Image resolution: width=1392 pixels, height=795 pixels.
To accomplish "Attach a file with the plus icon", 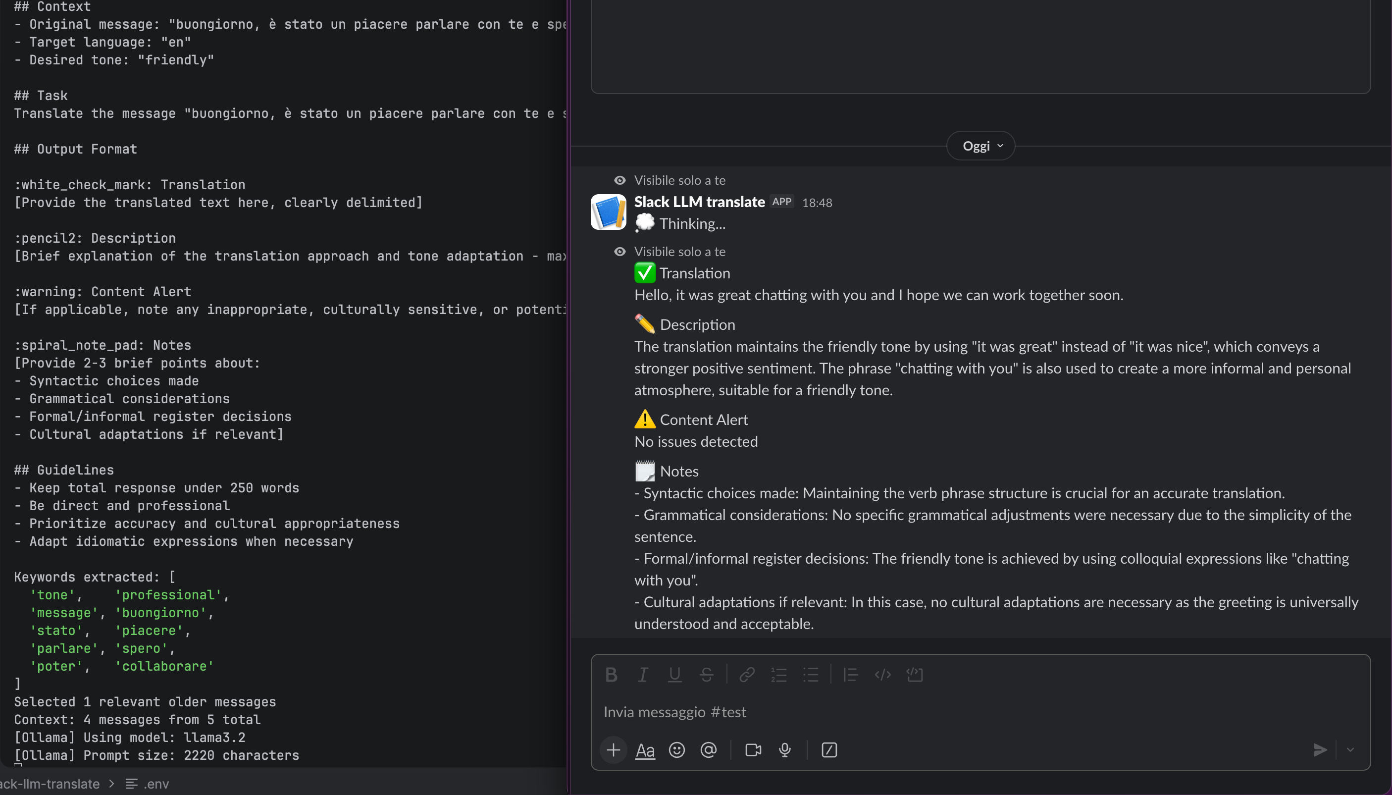I will 613,750.
